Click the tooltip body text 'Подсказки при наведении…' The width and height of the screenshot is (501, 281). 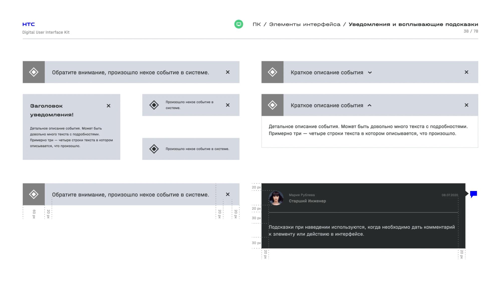[x=362, y=230]
